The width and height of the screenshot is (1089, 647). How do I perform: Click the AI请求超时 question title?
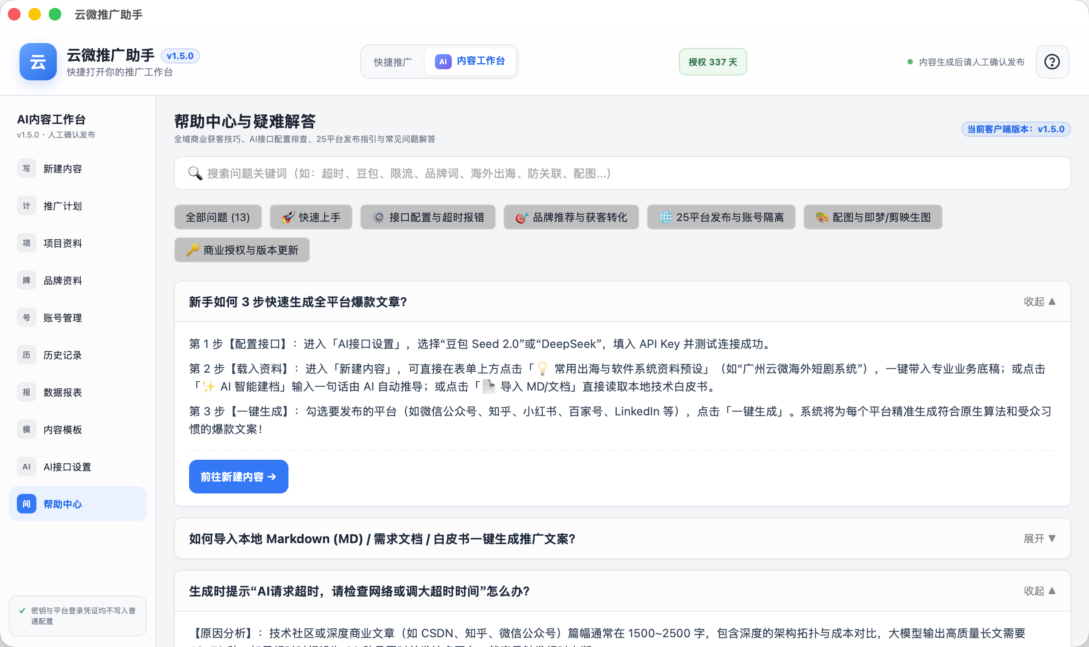click(359, 591)
